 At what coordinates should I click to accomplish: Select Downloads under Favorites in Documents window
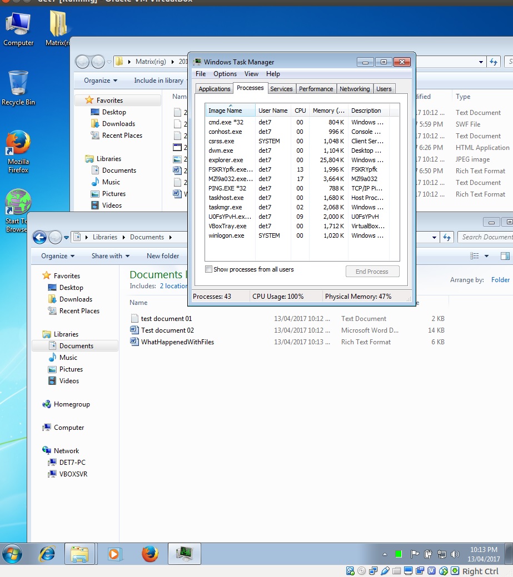76,299
